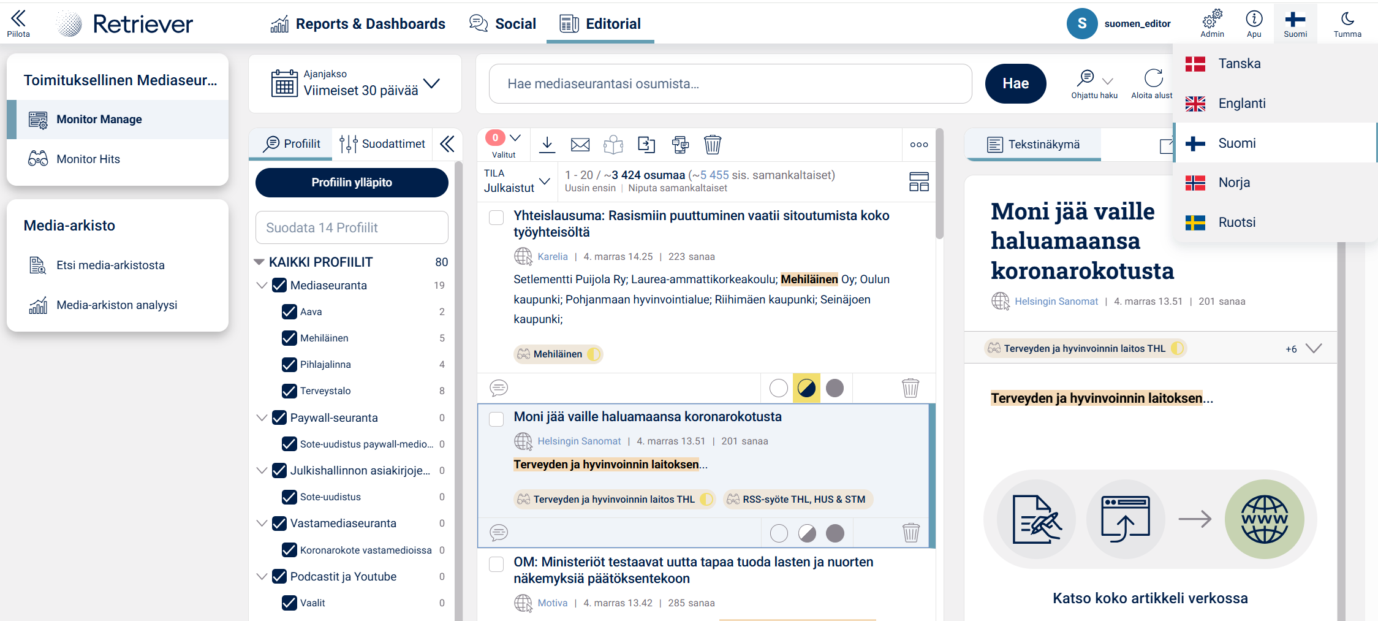The width and height of the screenshot is (1378, 621).
Task: Click the copy-to-profile icon in hits toolbar
Action: click(680, 145)
